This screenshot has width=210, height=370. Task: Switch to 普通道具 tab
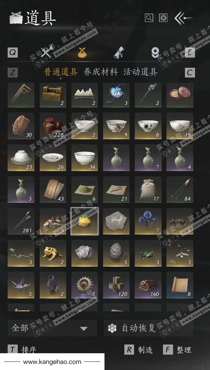(x=61, y=72)
